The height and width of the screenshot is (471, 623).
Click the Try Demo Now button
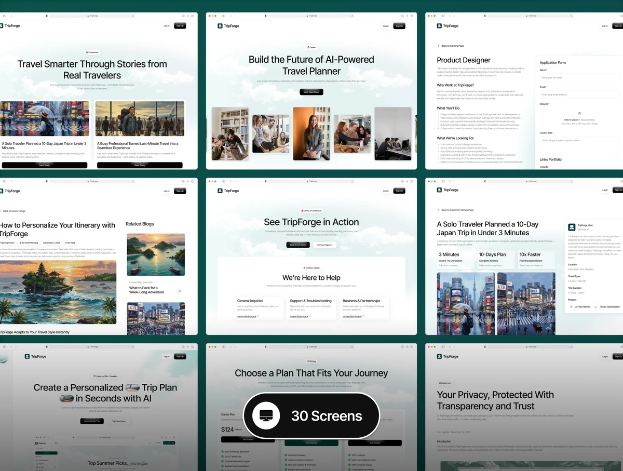coord(119,421)
